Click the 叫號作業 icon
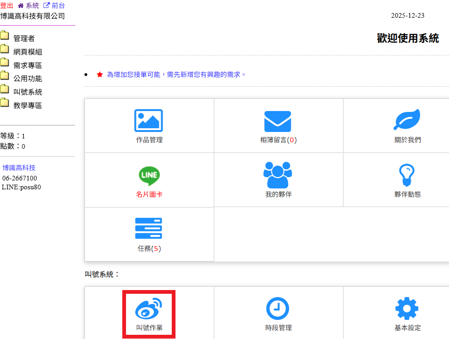The width and height of the screenshot is (449, 339). click(x=149, y=309)
